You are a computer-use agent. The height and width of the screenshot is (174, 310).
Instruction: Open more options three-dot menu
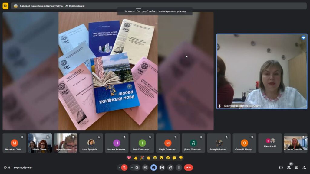click(179, 167)
